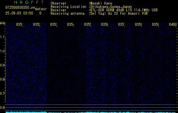Click the 0353 time marker
This screenshot has width=178, height=113.
53,24
